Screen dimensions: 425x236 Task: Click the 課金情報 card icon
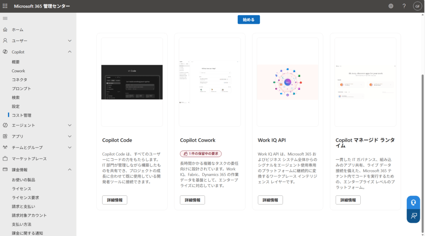coord(5,170)
